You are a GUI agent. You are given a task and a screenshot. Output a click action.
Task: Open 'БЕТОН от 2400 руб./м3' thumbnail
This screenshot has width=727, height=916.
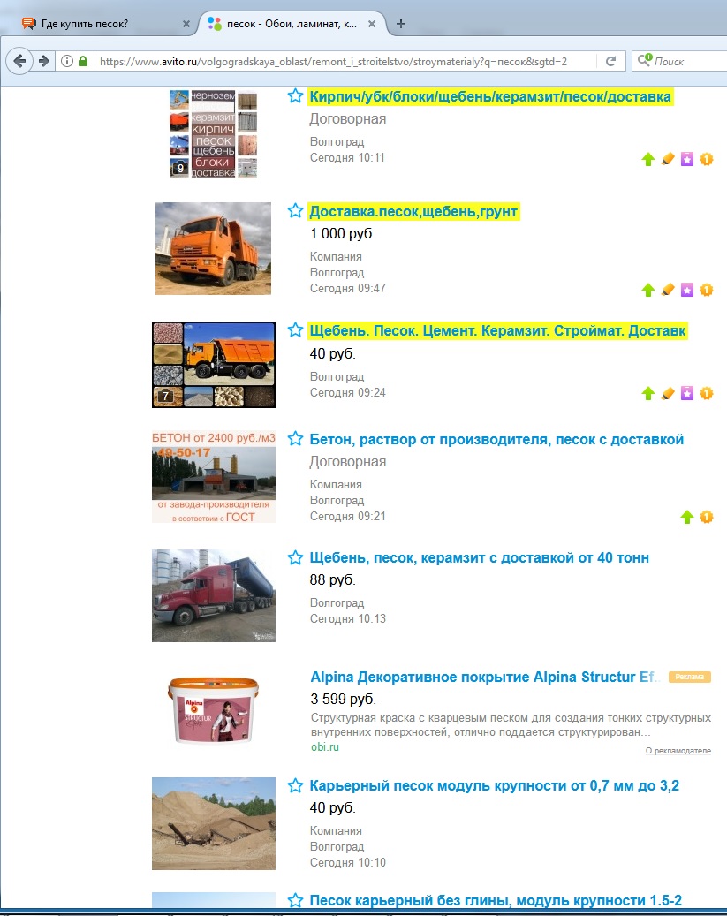pyautogui.click(x=213, y=477)
